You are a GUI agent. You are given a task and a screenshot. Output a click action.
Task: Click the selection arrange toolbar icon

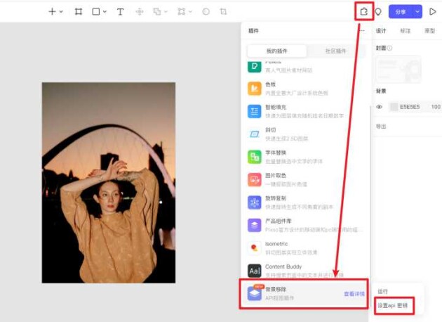pyautogui.click(x=181, y=11)
